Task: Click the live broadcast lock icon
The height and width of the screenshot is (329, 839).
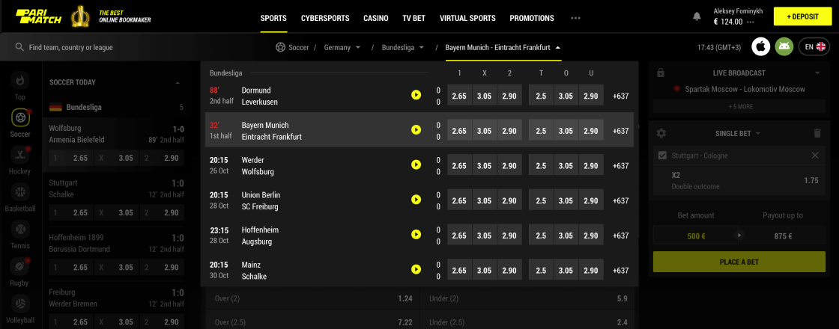Action: pyautogui.click(x=660, y=73)
